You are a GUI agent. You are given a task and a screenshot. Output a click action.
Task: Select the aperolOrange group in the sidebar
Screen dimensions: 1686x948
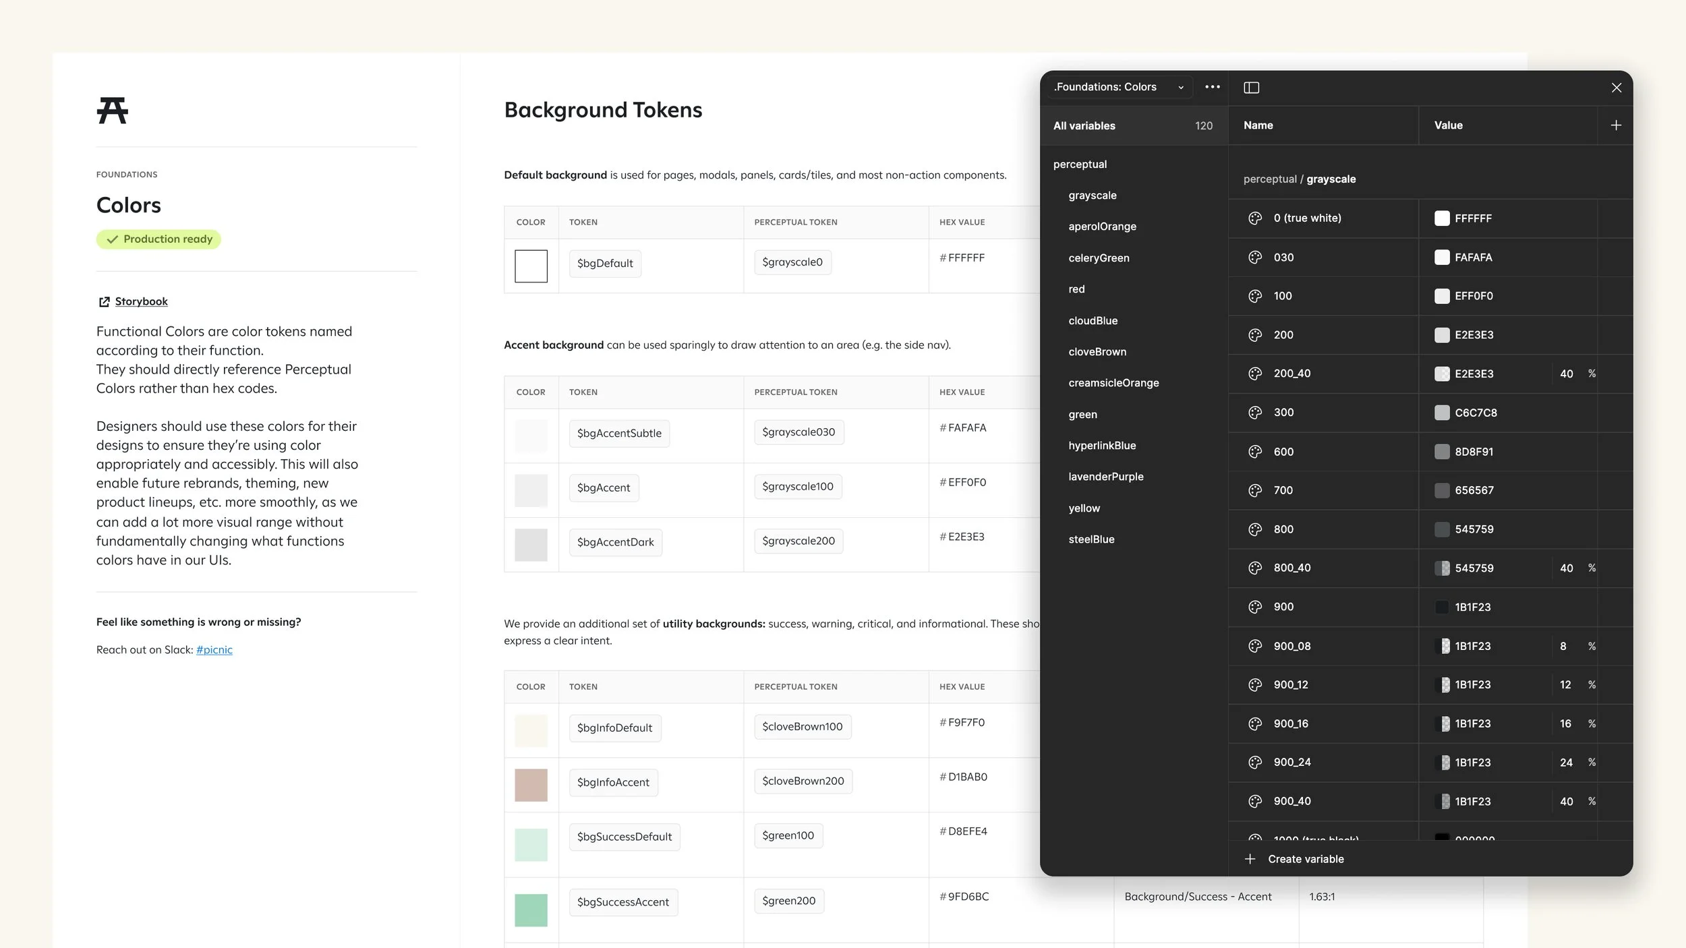1102,227
